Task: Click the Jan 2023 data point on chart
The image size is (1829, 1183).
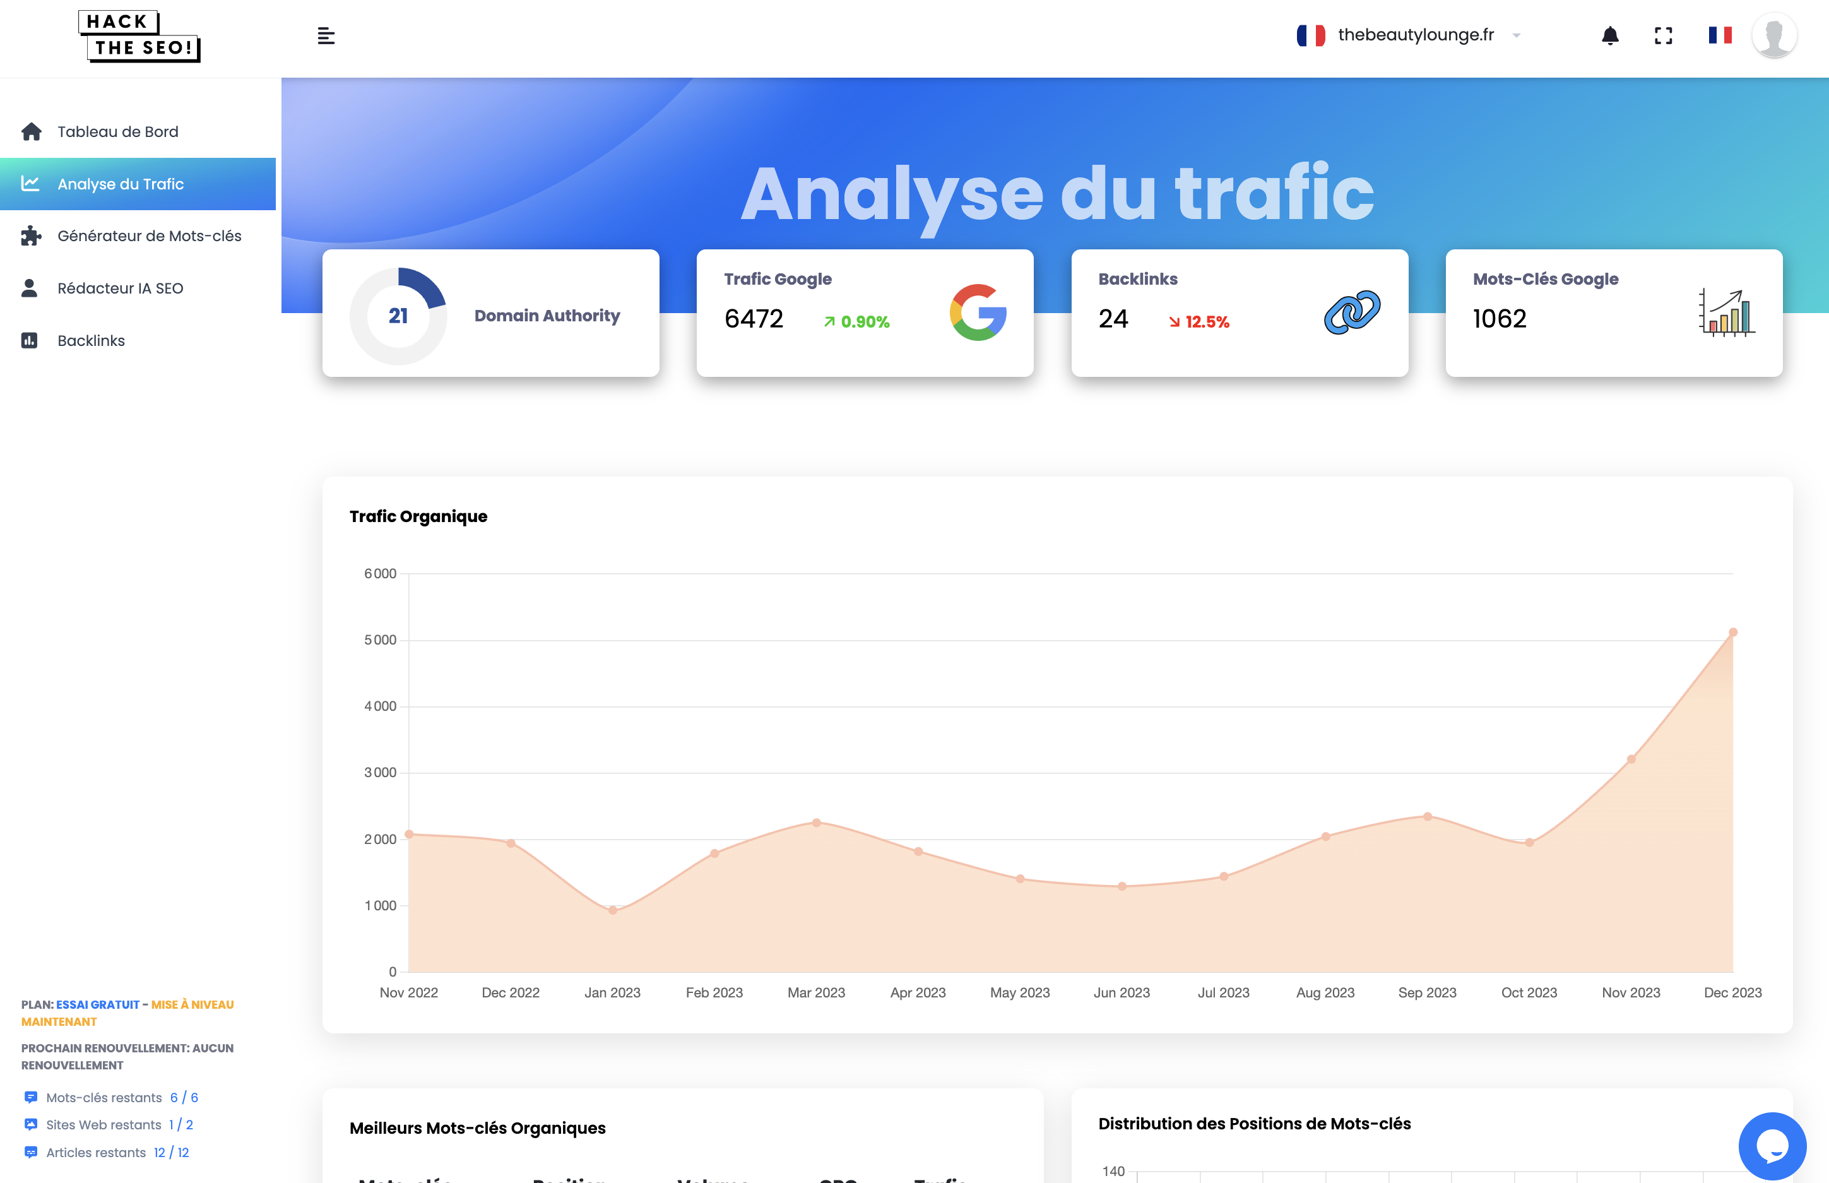Action: click(612, 910)
